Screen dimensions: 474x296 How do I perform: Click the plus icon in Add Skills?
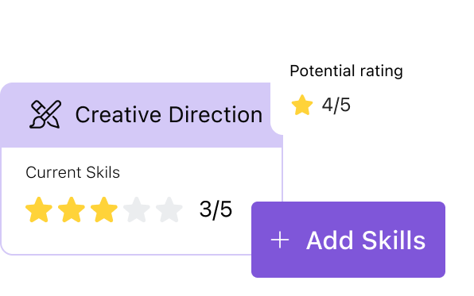point(280,240)
